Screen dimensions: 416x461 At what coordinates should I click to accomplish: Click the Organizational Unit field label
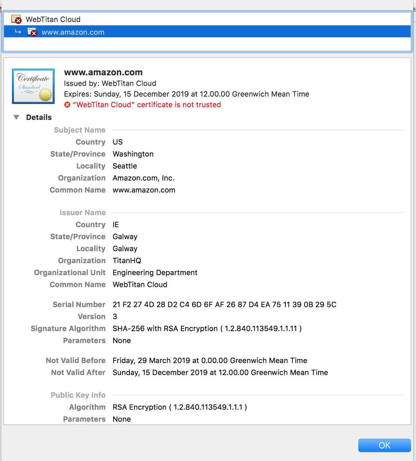pos(70,272)
